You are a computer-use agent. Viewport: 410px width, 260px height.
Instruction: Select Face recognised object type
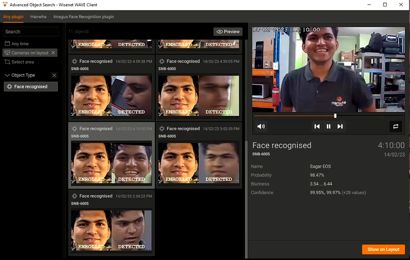31,87
